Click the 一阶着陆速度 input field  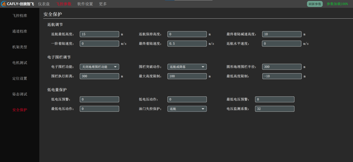[100, 44]
